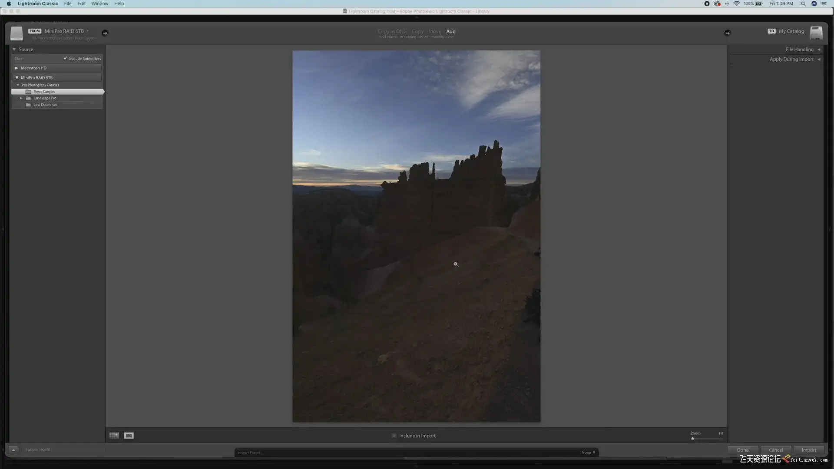Expand Macintosh HD volume
Image resolution: width=834 pixels, height=469 pixels.
tap(17, 68)
